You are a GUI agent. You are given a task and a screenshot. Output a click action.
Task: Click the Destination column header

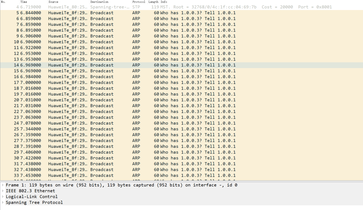(111, 2)
